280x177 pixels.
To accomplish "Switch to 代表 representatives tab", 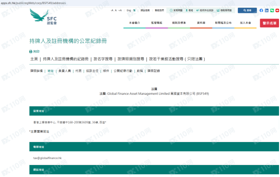I will point(78,71).
